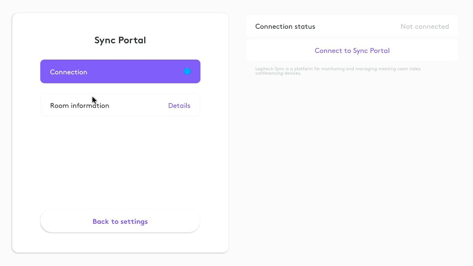Start connecting to the Sync Portal
473x266 pixels.
[352, 51]
